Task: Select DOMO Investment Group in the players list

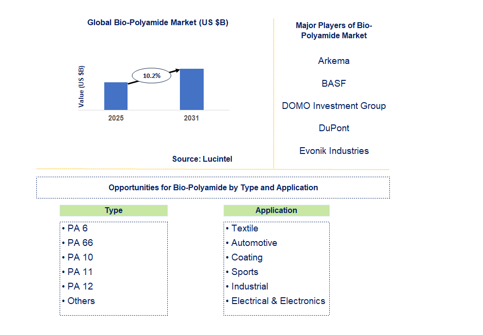Action: point(334,106)
